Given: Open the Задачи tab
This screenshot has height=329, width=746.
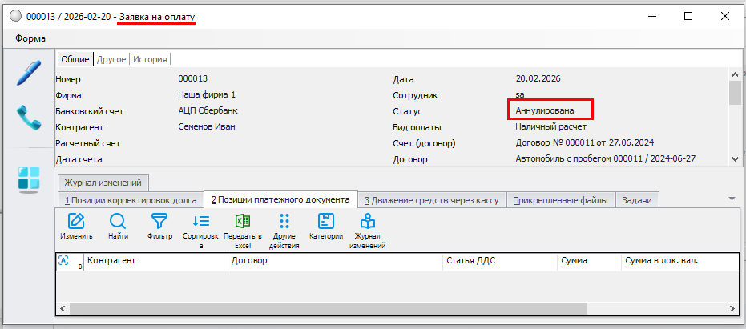Looking at the screenshot, I should 636,200.
